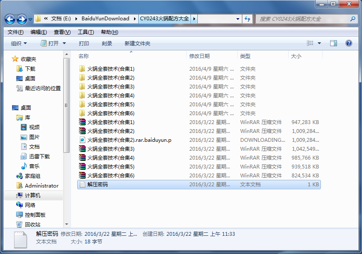362x254 pixels.
Task: Select 迅雷下载 in the navigation pane
Action: pos(39,156)
